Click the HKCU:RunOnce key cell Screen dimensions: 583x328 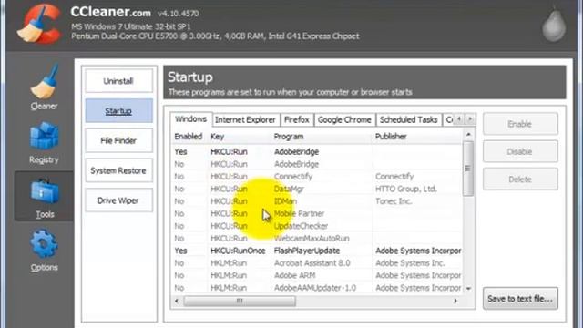tap(238, 251)
